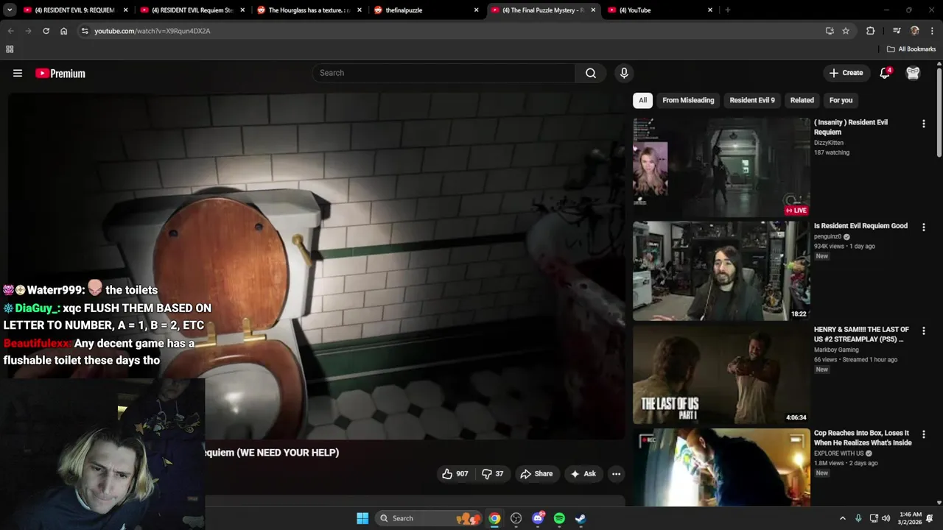Open Discord from the taskbar
The height and width of the screenshot is (530, 943).
(538, 518)
